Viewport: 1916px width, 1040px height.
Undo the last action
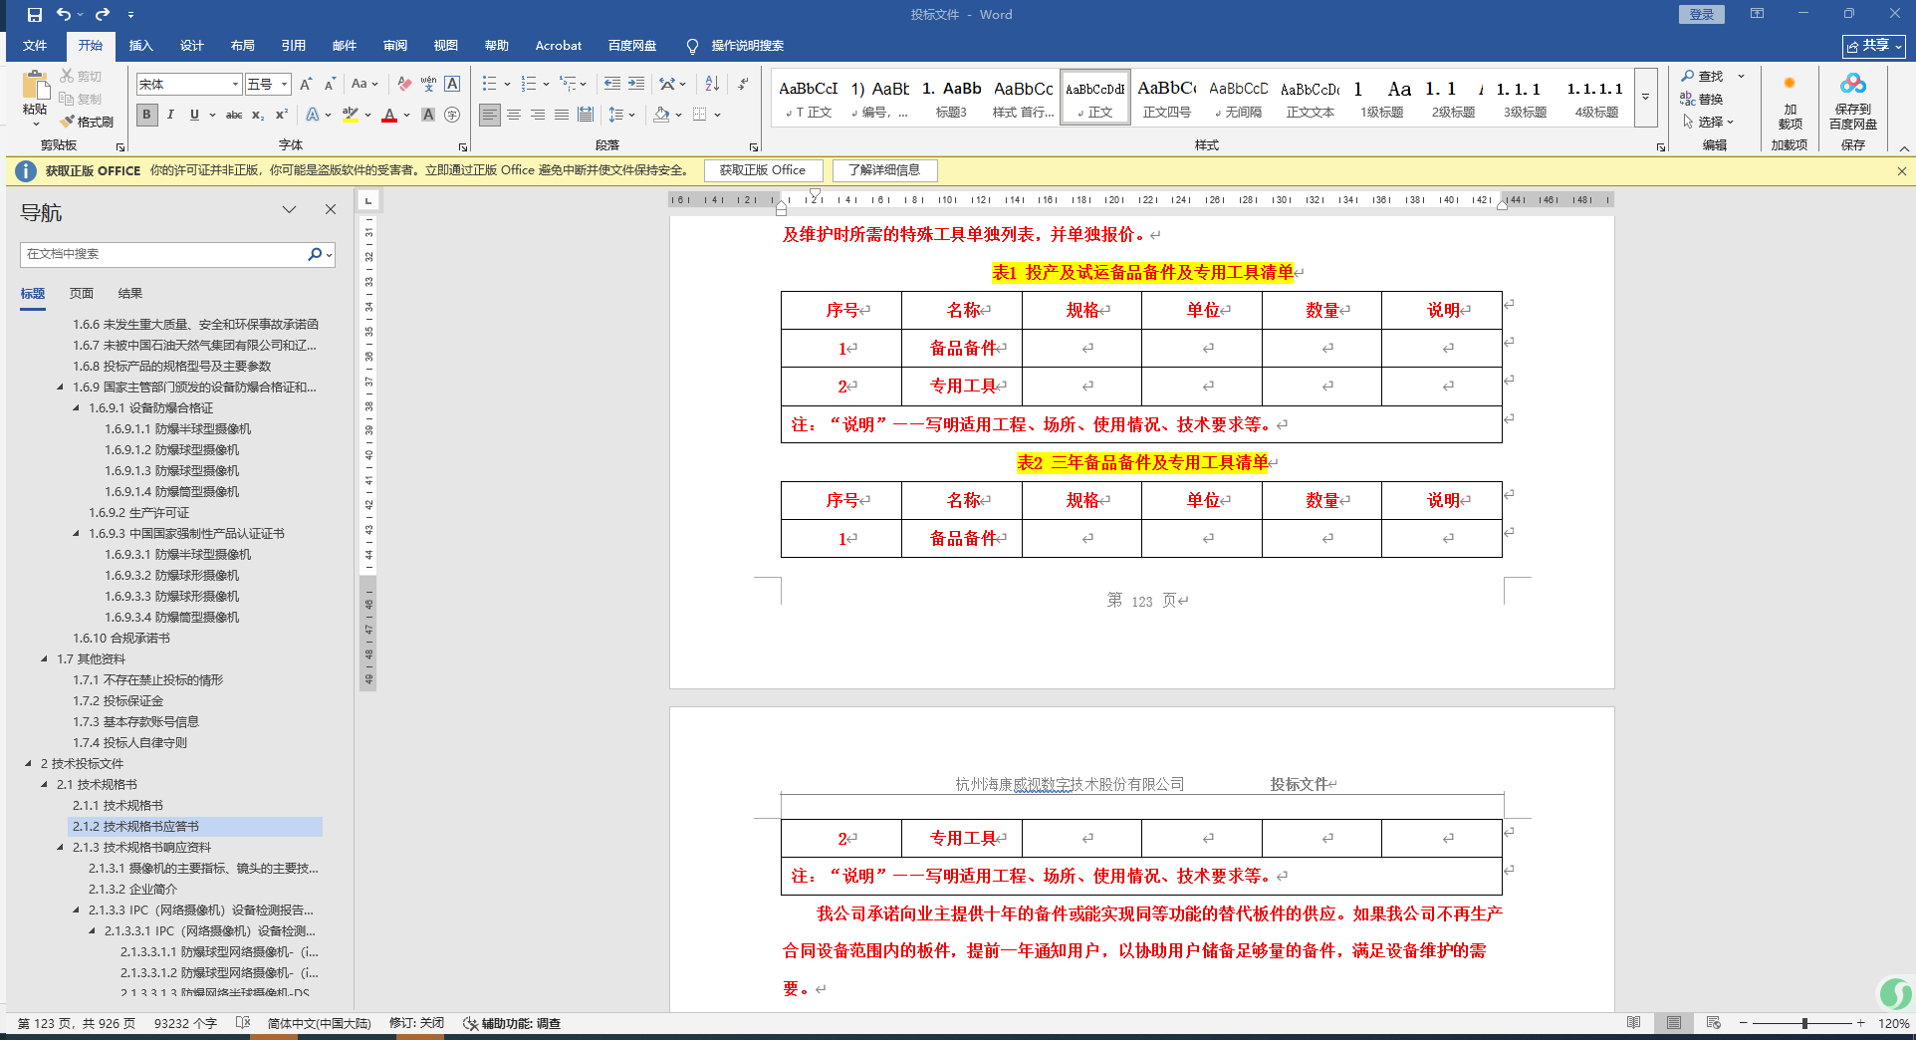64,15
